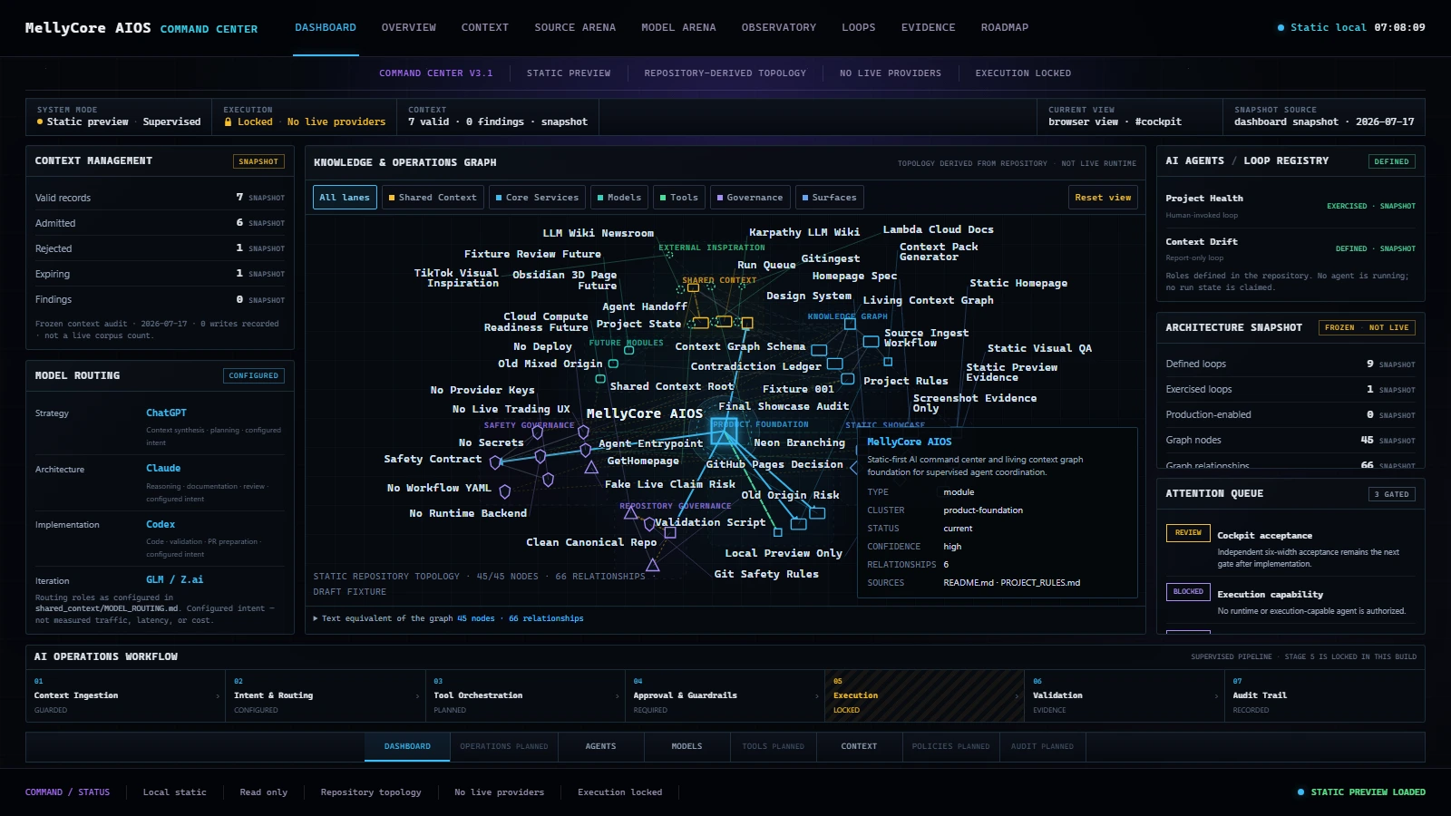Click the GLM / Z.ai iteration model
This screenshot has height=816, width=1451.
pyautogui.click(x=175, y=579)
